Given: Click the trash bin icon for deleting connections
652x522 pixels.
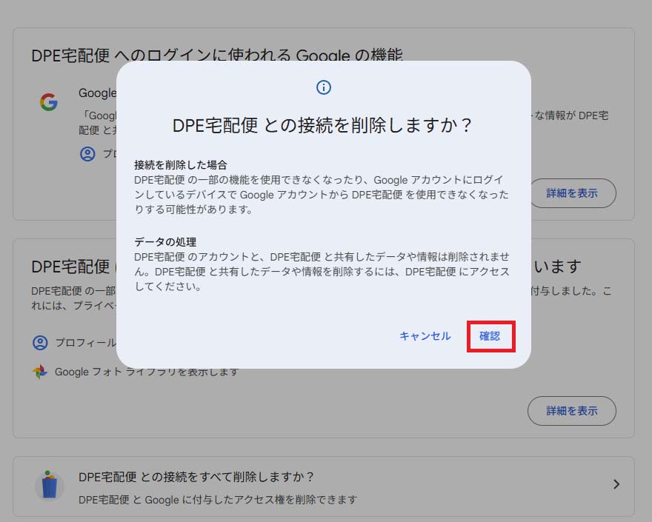Looking at the screenshot, I should click(49, 485).
